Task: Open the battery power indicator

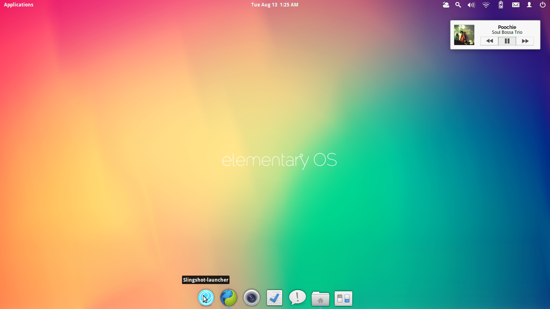Action: coord(501,5)
